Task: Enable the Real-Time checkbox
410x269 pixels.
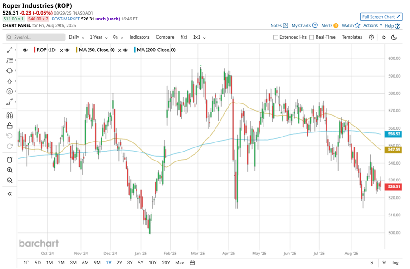Action: point(312,37)
